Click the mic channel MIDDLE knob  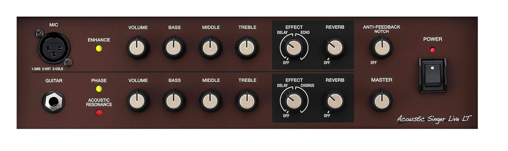[x=211, y=48]
